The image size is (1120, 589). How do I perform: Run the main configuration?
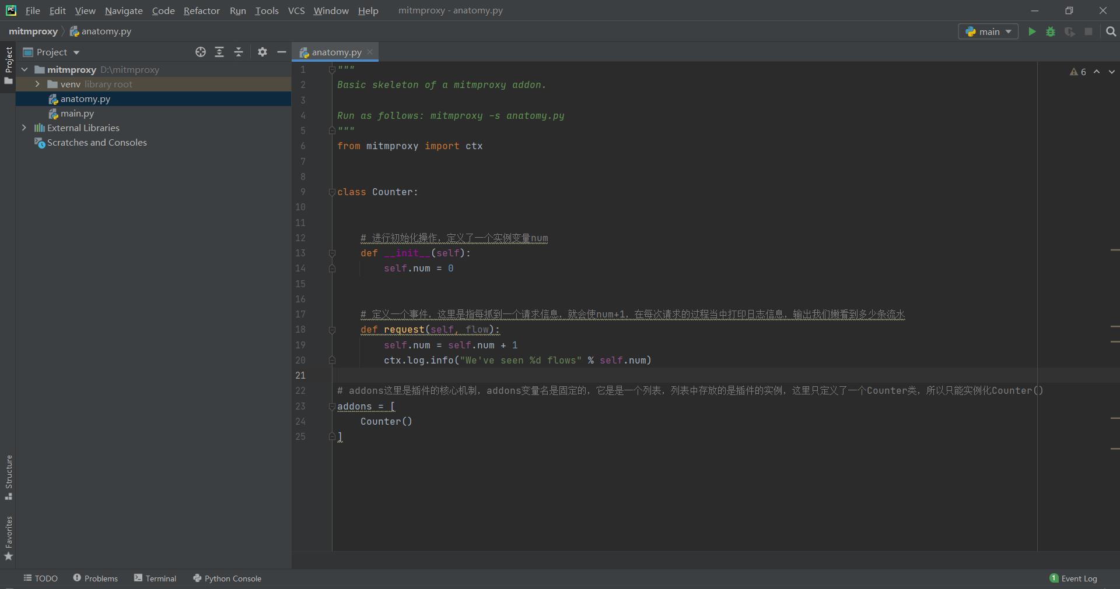point(1032,31)
